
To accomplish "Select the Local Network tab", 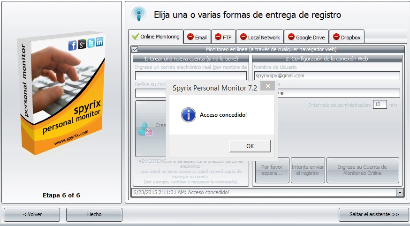I will [x=260, y=37].
